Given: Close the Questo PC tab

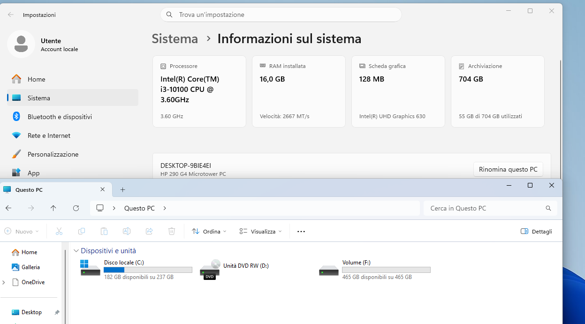Looking at the screenshot, I should point(103,189).
